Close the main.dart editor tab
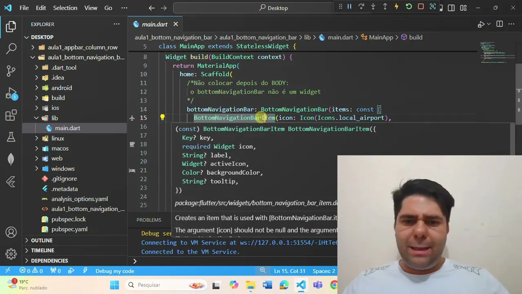Viewport: 522px width, 294px height. point(176,24)
